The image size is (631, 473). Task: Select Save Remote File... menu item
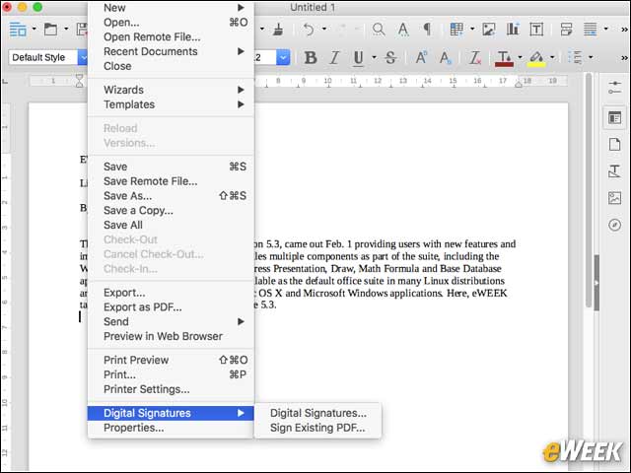[x=171, y=181]
